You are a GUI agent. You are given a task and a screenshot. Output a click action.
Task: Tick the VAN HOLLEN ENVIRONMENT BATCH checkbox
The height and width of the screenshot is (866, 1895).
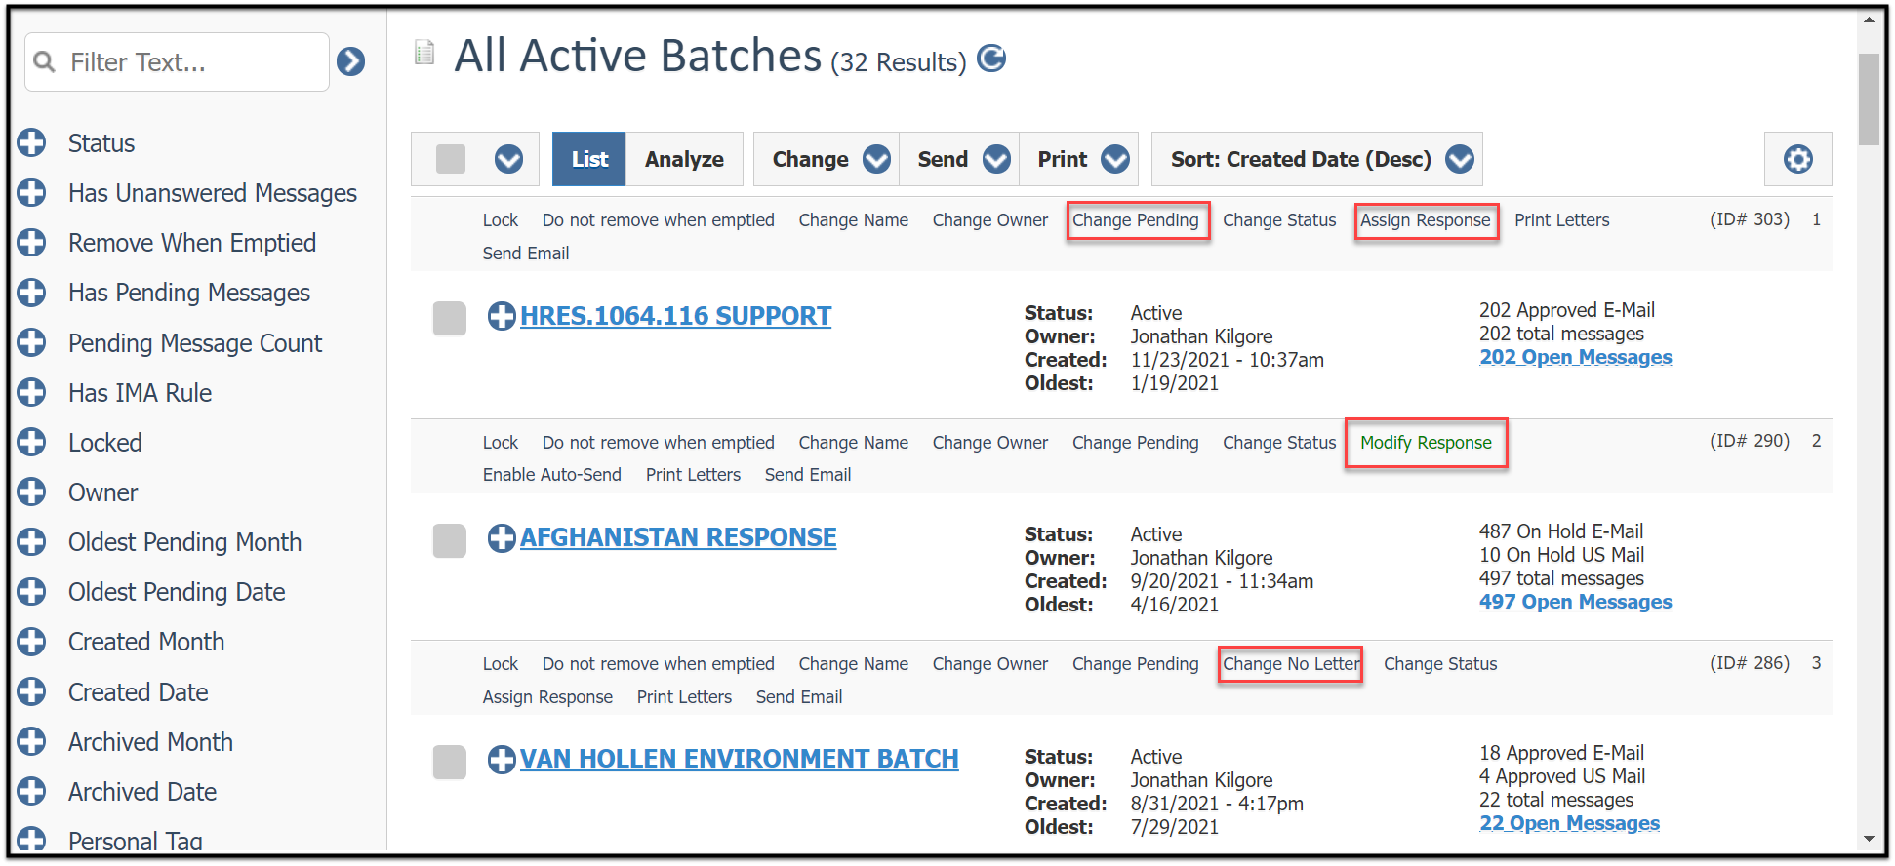point(450,762)
